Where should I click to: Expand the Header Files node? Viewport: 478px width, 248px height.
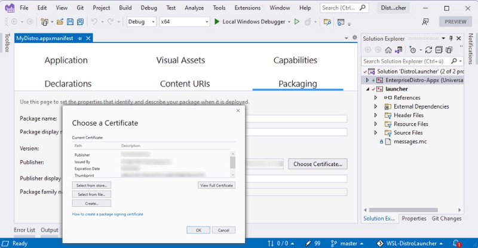click(376, 115)
